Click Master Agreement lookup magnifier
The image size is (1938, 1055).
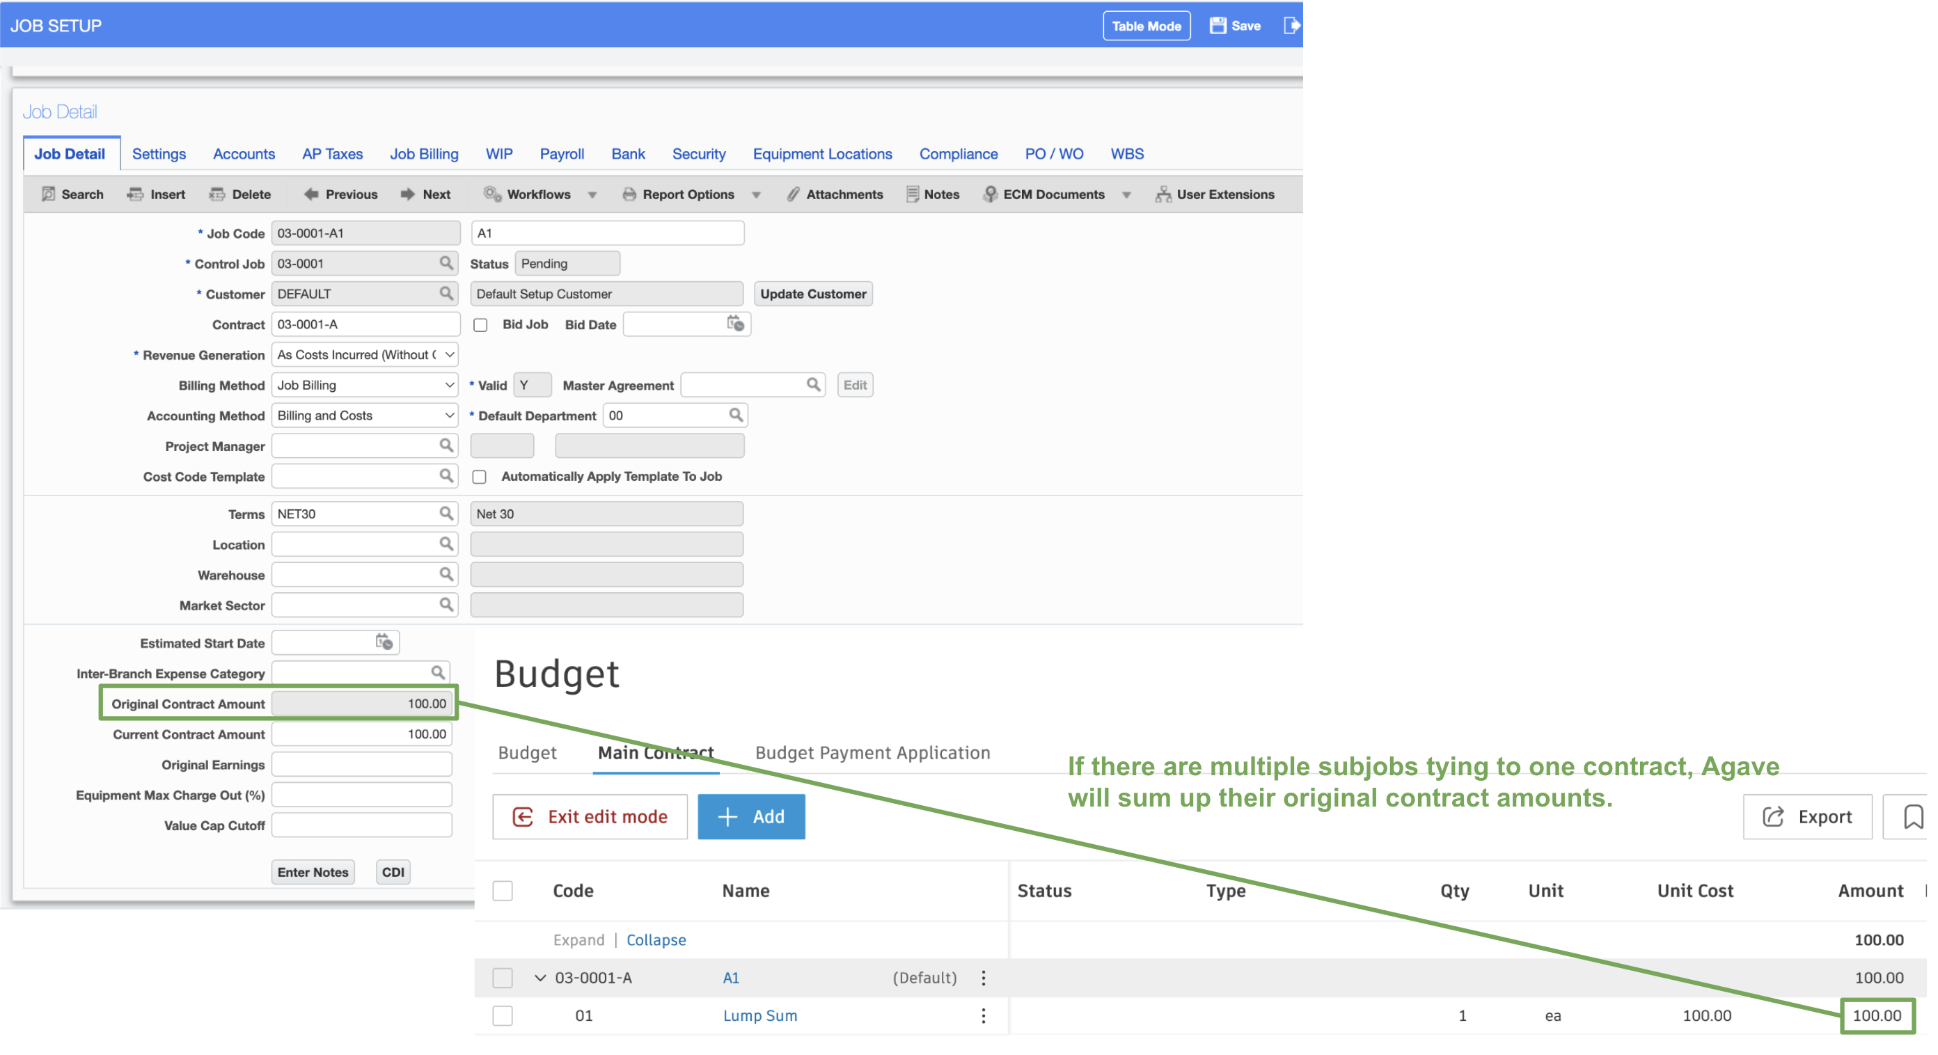tap(813, 384)
